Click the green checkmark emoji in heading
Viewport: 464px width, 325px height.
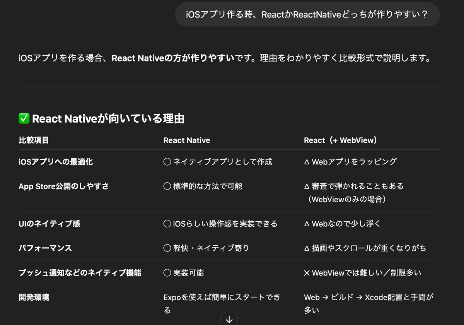pyautogui.click(x=24, y=119)
